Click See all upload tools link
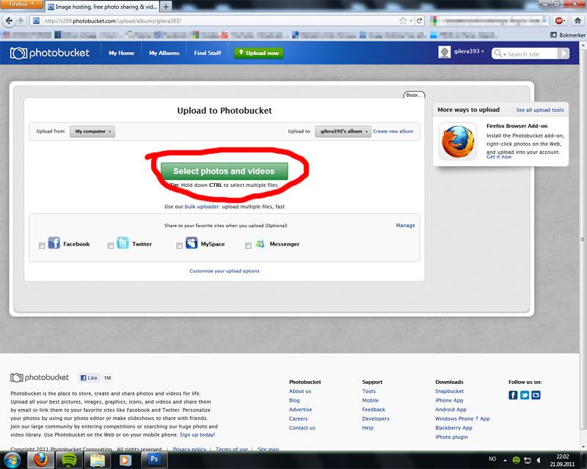Screen dimensions: 587x469 coord(540,110)
